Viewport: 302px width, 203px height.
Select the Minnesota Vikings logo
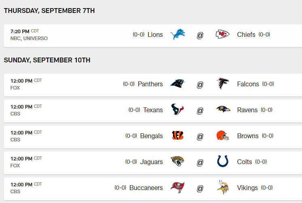222,188
